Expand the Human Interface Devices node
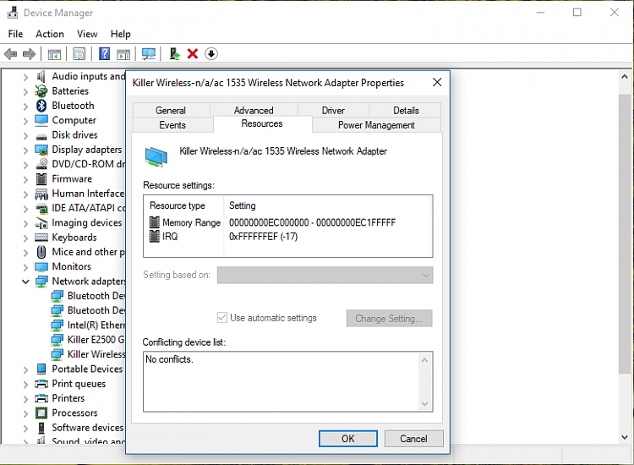This screenshot has height=465, width=634. coord(25,194)
